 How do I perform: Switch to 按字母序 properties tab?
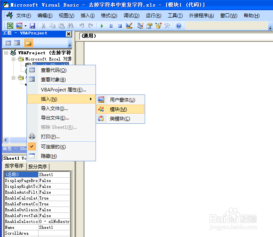pos(14,166)
